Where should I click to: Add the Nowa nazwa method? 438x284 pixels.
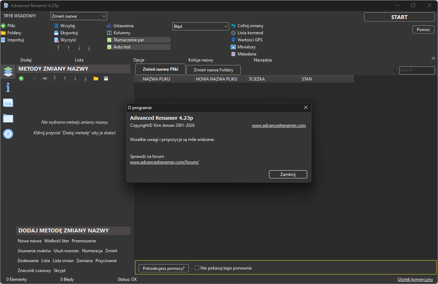30,241
